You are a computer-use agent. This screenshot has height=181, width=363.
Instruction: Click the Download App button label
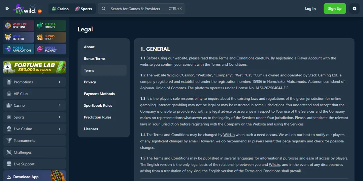click(x=26, y=177)
